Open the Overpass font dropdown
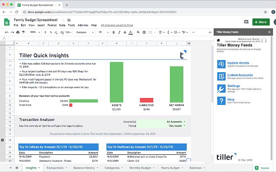The height and width of the screenshot is (172, 276). 85,32
